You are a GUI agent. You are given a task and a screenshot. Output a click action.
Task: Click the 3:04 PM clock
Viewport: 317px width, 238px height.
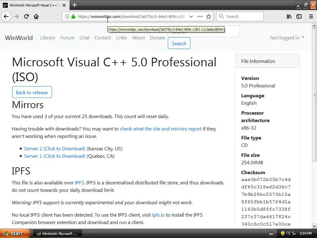pyautogui.click(x=306, y=233)
